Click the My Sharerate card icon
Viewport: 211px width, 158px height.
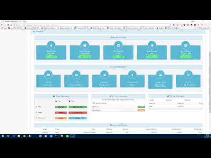pos(118,45)
